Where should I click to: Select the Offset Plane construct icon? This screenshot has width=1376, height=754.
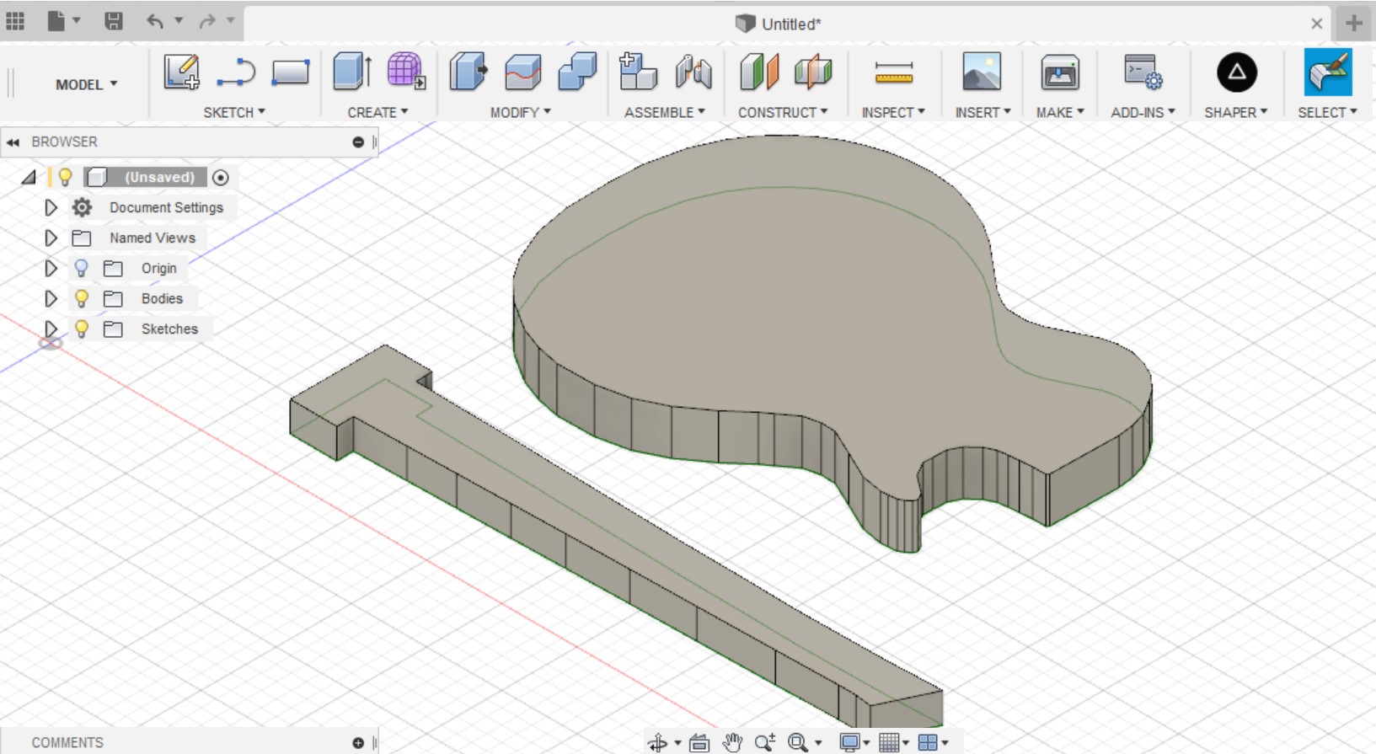point(758,72)
